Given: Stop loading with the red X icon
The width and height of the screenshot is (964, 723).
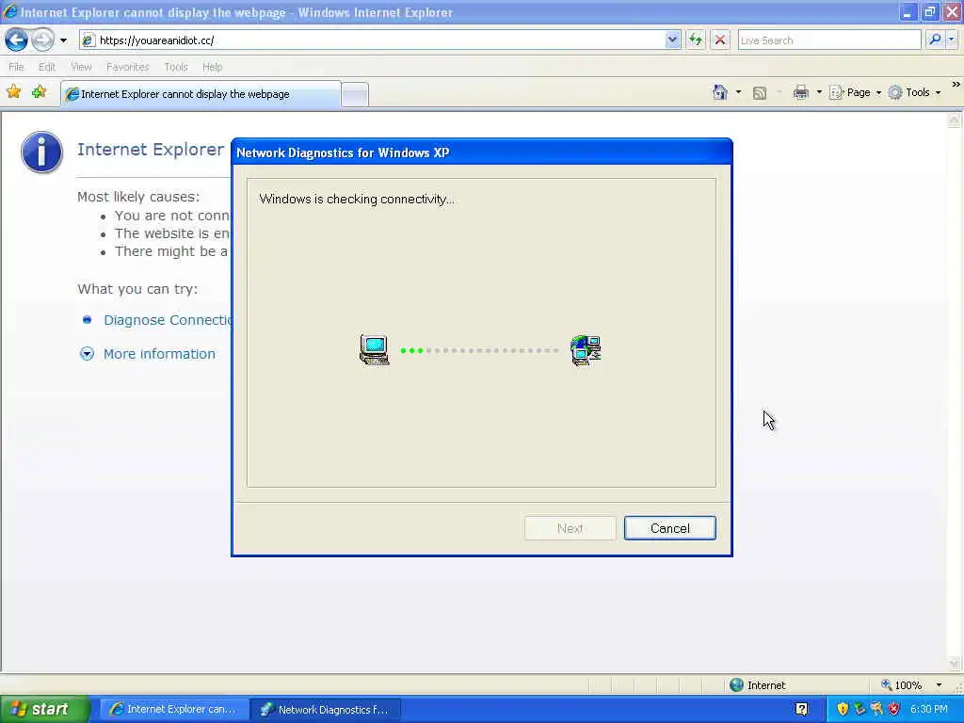Looking at the screenshot, I should pos(720,40).
